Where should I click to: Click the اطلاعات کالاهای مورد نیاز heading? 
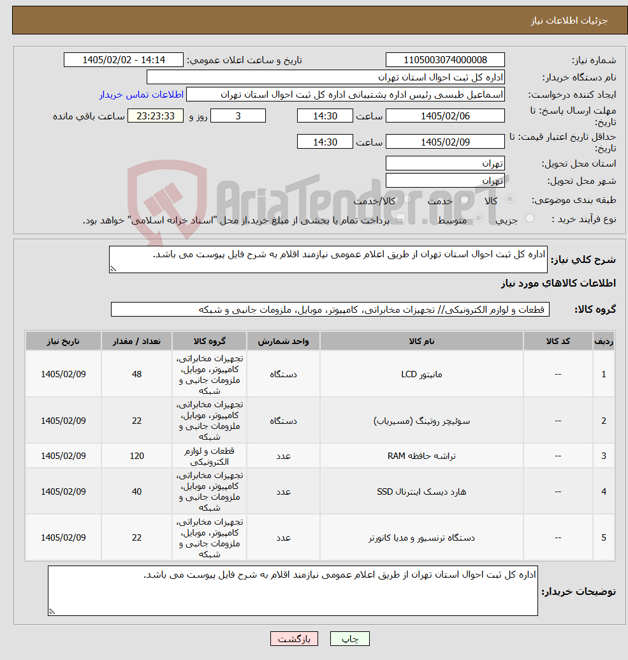pyautogui.click(x=559, y=283)
